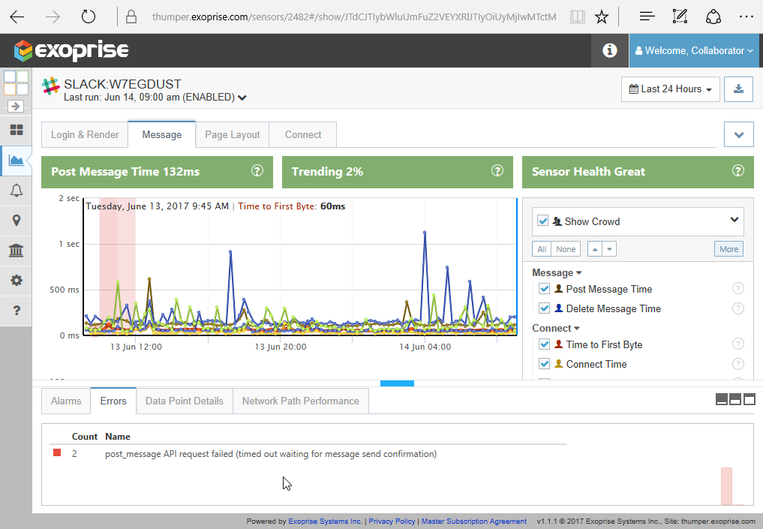Screen dimensions: 763x529
Task: Click the legend down arrow button
Action: pyautogui.click(x=609, y=249)
